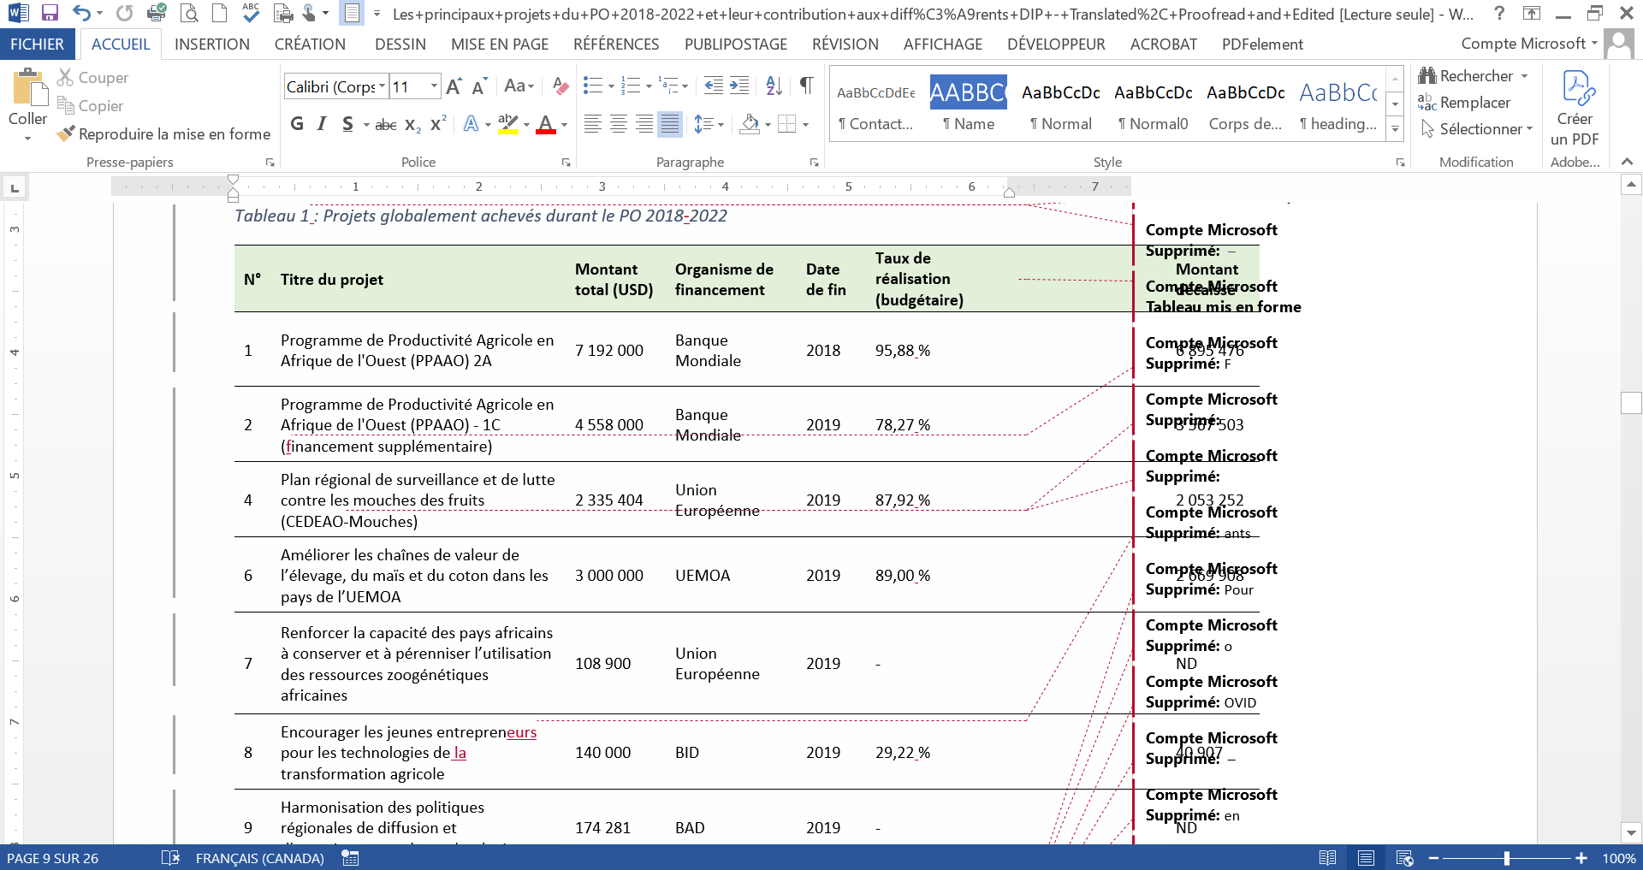Viewport: 1643px width, 870px height.
Task: Decrease font size with shrink font icon
Action: [479, 86]
